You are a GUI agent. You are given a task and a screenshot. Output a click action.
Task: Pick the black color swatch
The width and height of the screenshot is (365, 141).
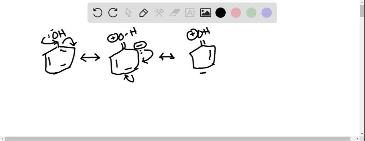tap(220, 12)
